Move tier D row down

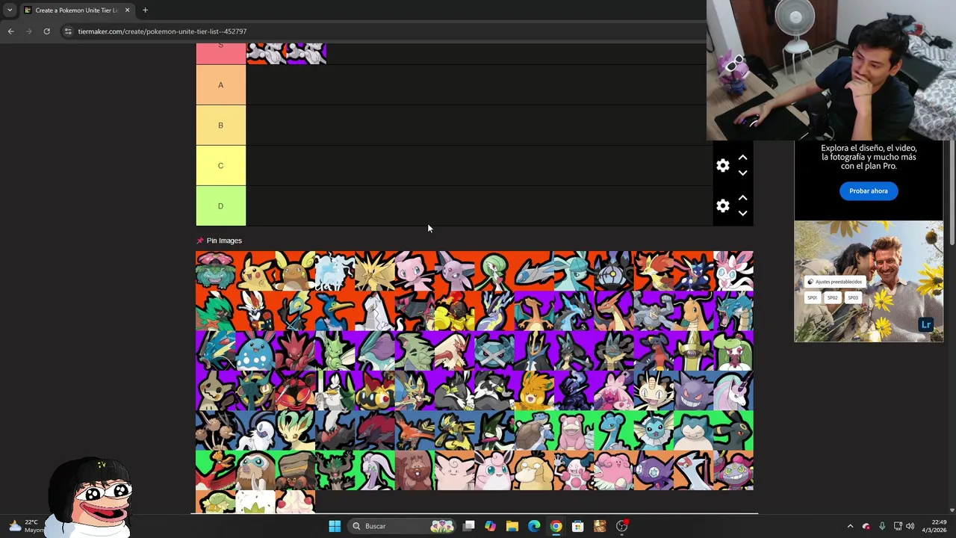coord(742,213)
